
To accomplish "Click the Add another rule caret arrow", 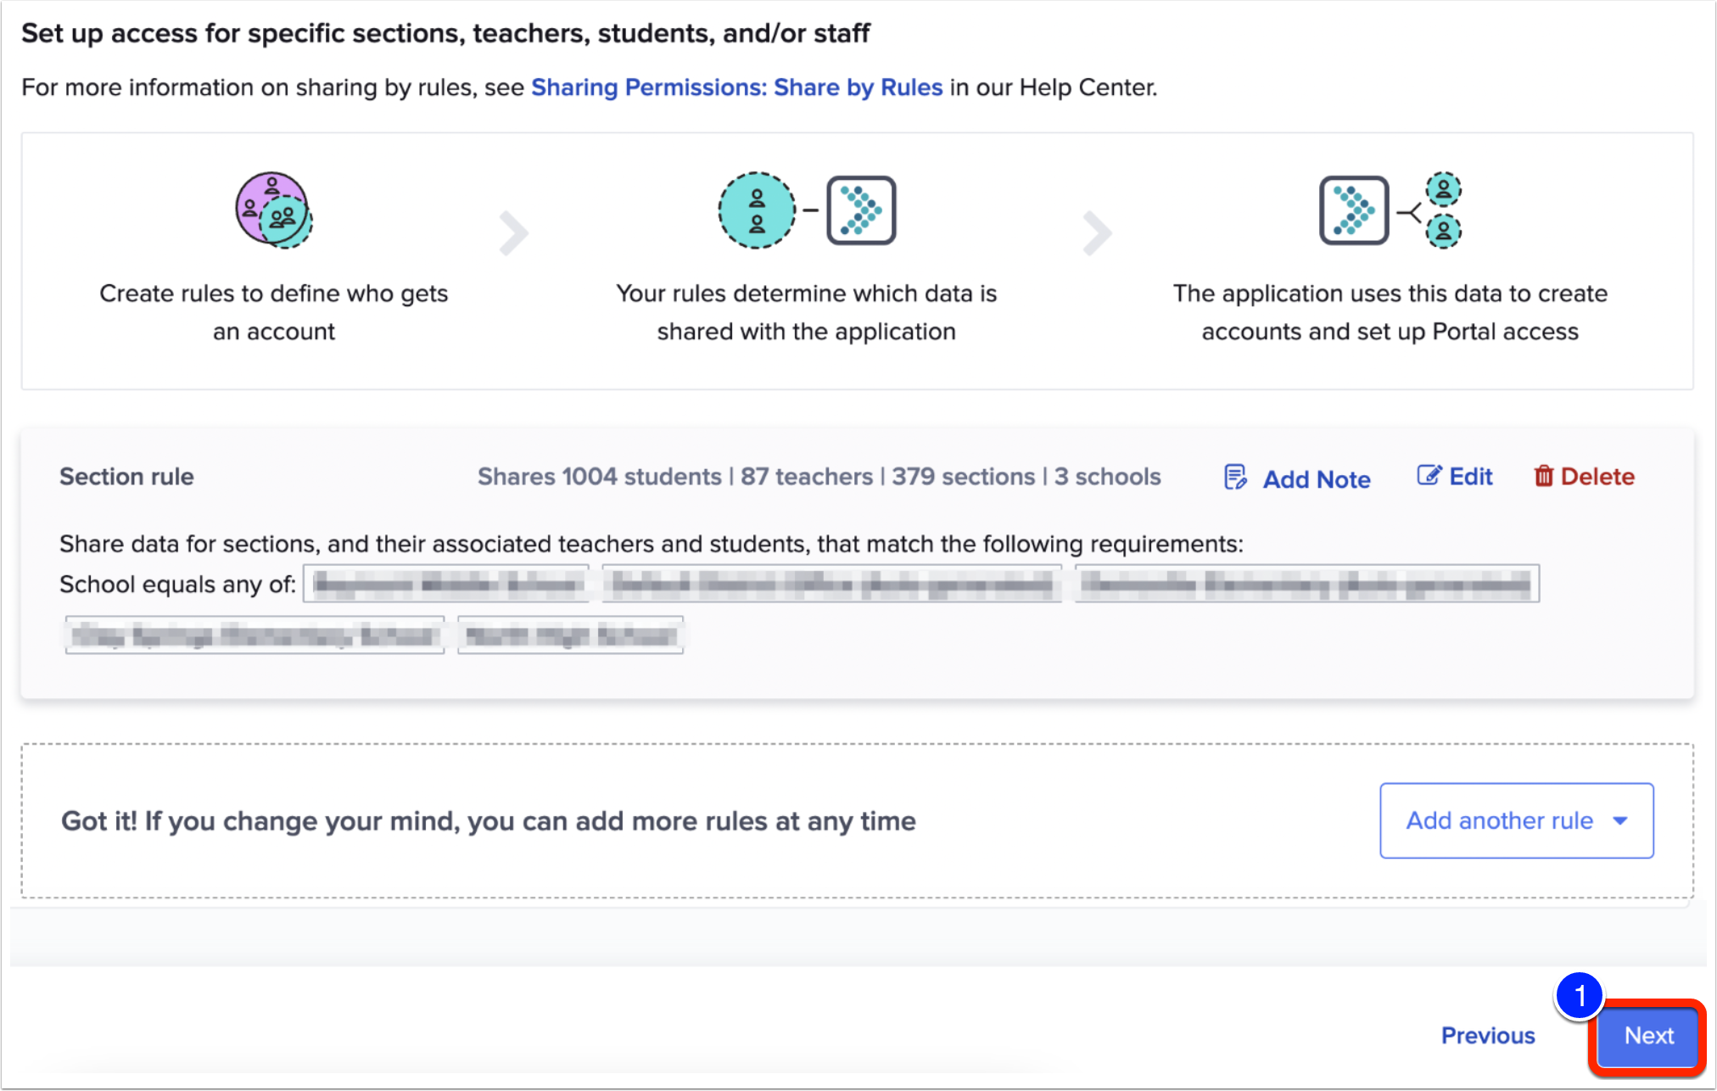I will 1619,820.
